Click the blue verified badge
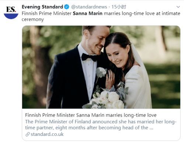 (67, 7)
